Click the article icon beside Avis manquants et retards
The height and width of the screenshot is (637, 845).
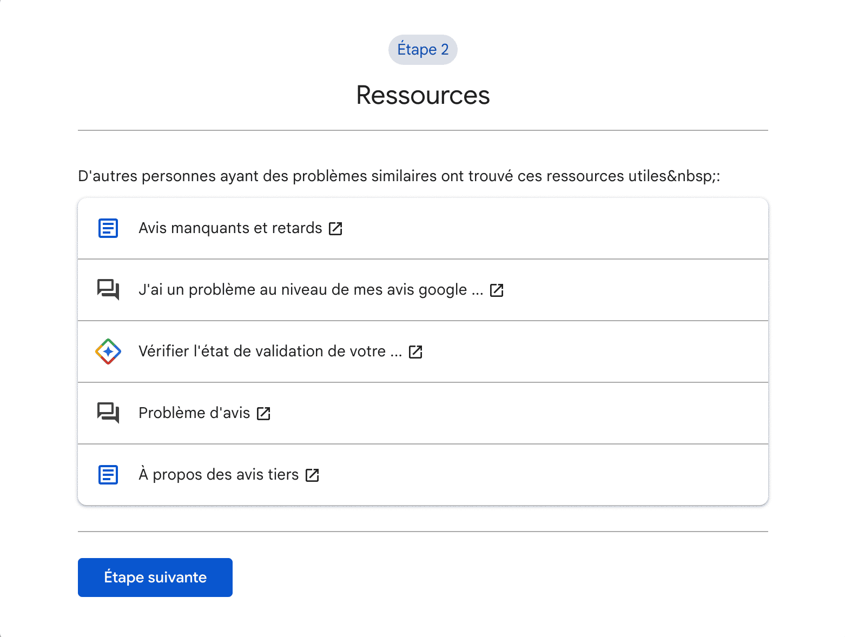click(x=108, y=228)
